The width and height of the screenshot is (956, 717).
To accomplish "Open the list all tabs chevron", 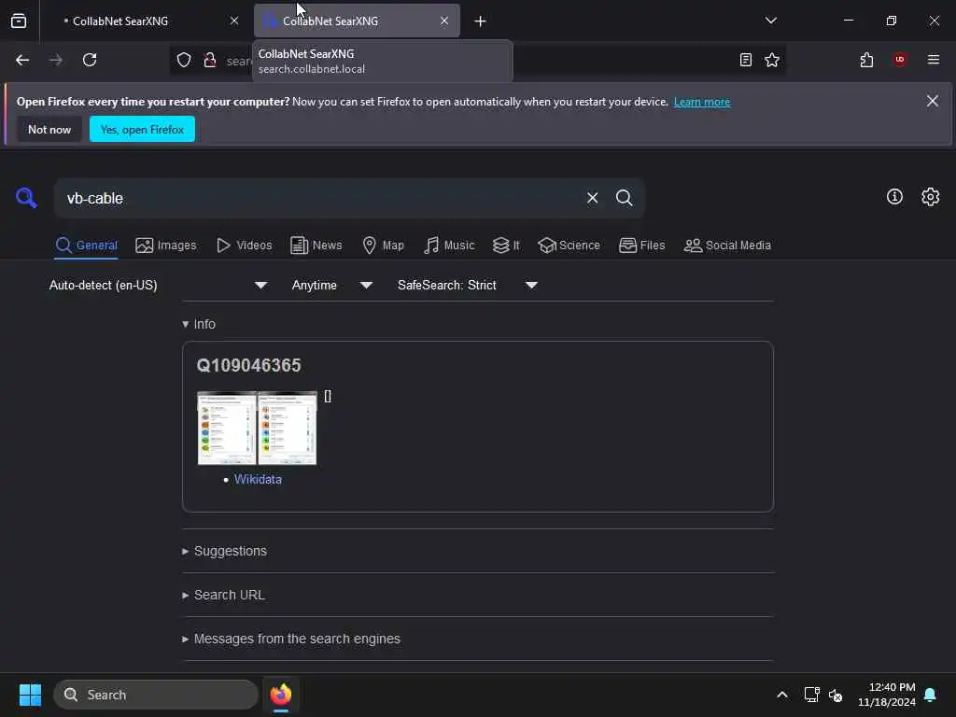I will 770,21.
